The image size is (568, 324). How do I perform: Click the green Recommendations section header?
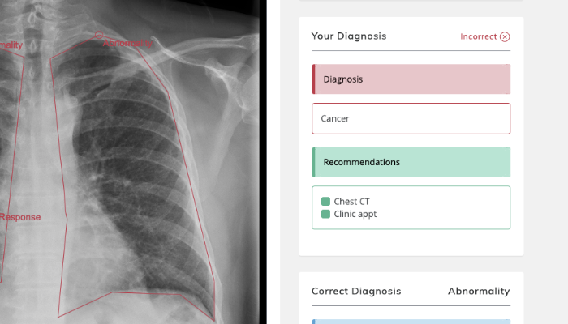tap(411, 162)
